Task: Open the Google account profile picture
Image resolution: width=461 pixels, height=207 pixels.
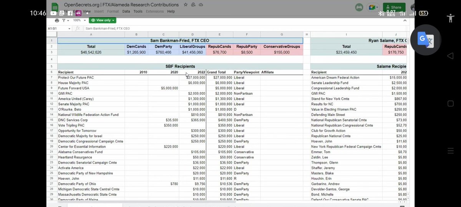Action: click(x=413, y=7)
